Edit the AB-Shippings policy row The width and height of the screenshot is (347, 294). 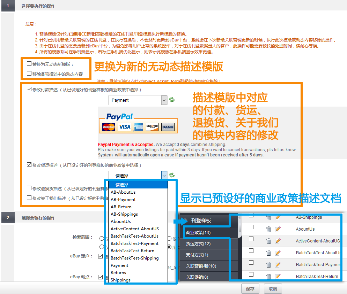pos(278,218)
